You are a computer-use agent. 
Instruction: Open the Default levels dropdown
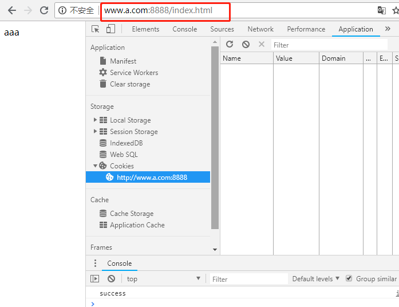click(x=315, y=279)
